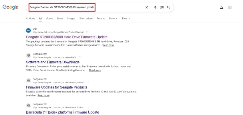Switch to Images tab
This screenshot has width=243, height=115.
click(x=71, y=19)
